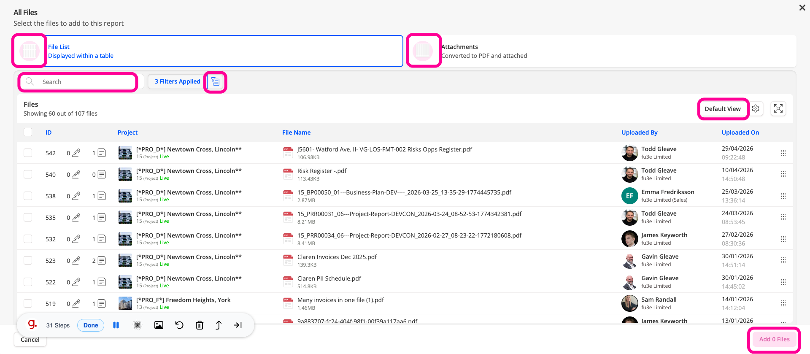Screen dimensions: 810x354
Task: Pause the recording in the steps toolbar
Action: coord(116,325)
